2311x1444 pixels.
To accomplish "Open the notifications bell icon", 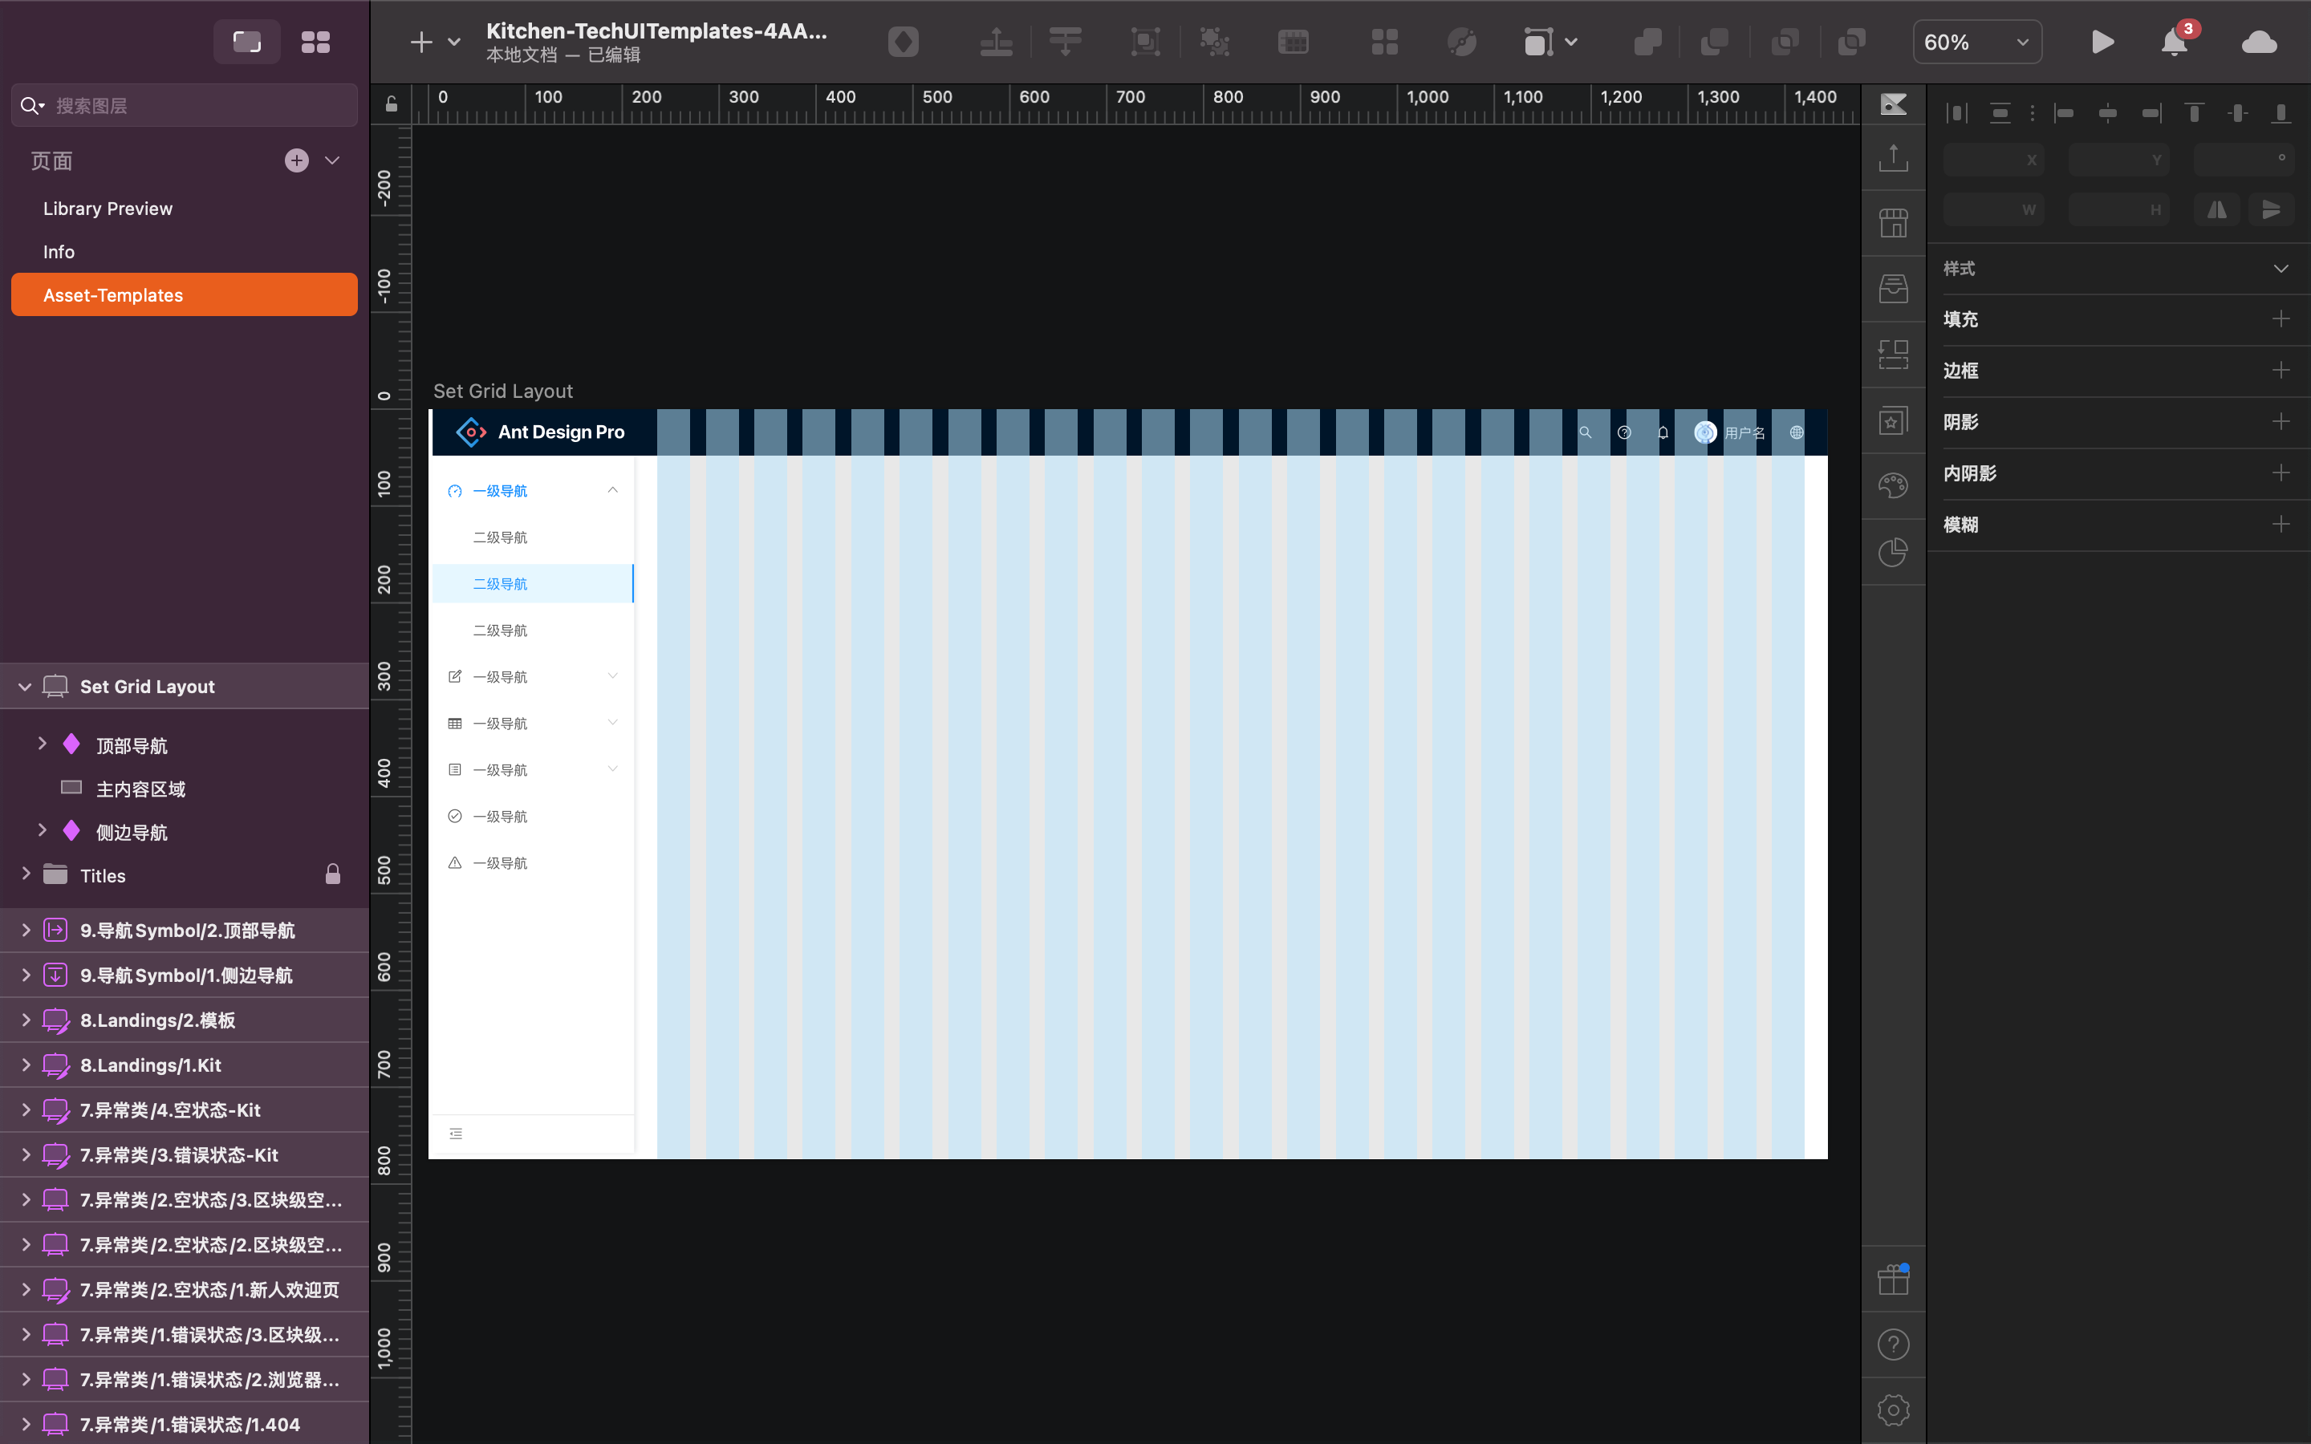I will tap(2175, 42).
